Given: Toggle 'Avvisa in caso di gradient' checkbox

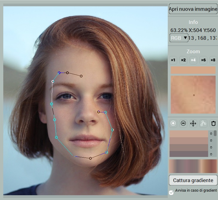Looking at the screenshot, I should pyautogui.click(x=171, y=193).
